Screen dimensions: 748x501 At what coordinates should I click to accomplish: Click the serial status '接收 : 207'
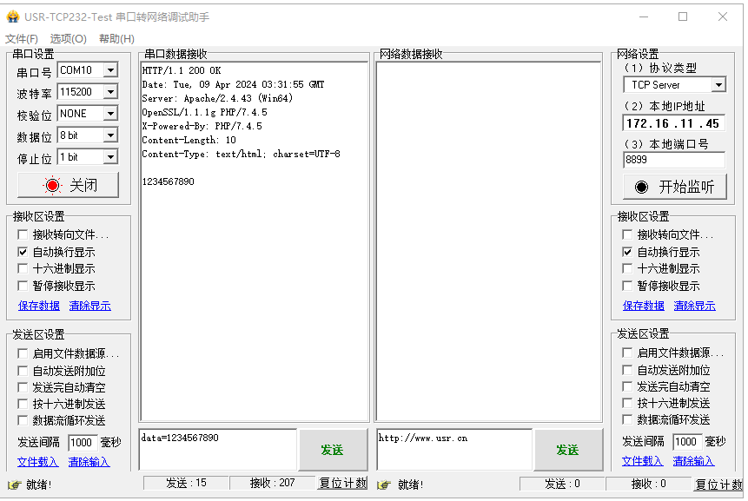click(273, 483)
